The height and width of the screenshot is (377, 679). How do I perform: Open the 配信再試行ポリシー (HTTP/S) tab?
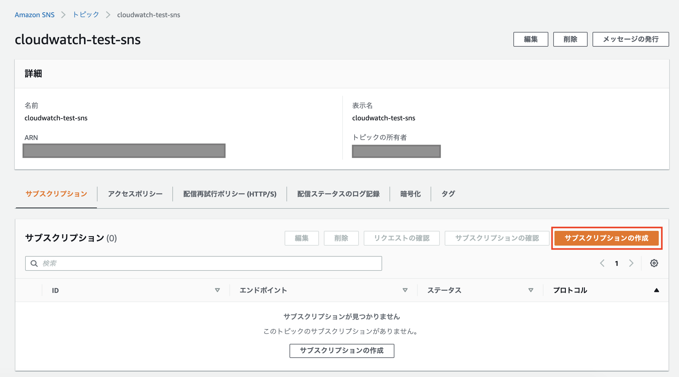pos(229,194)
